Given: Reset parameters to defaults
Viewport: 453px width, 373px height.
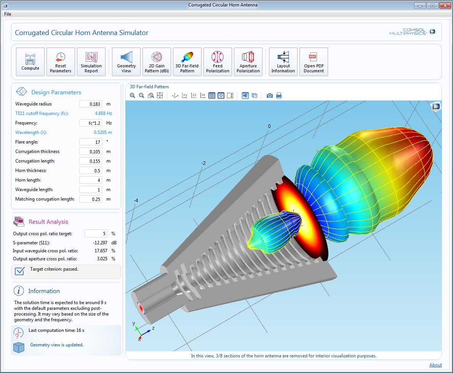Looking at the screenshot, I should tap(61, 62).
